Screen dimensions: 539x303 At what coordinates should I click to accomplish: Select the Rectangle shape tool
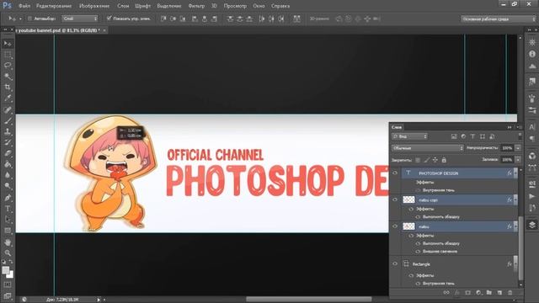(x=8, y=231)
